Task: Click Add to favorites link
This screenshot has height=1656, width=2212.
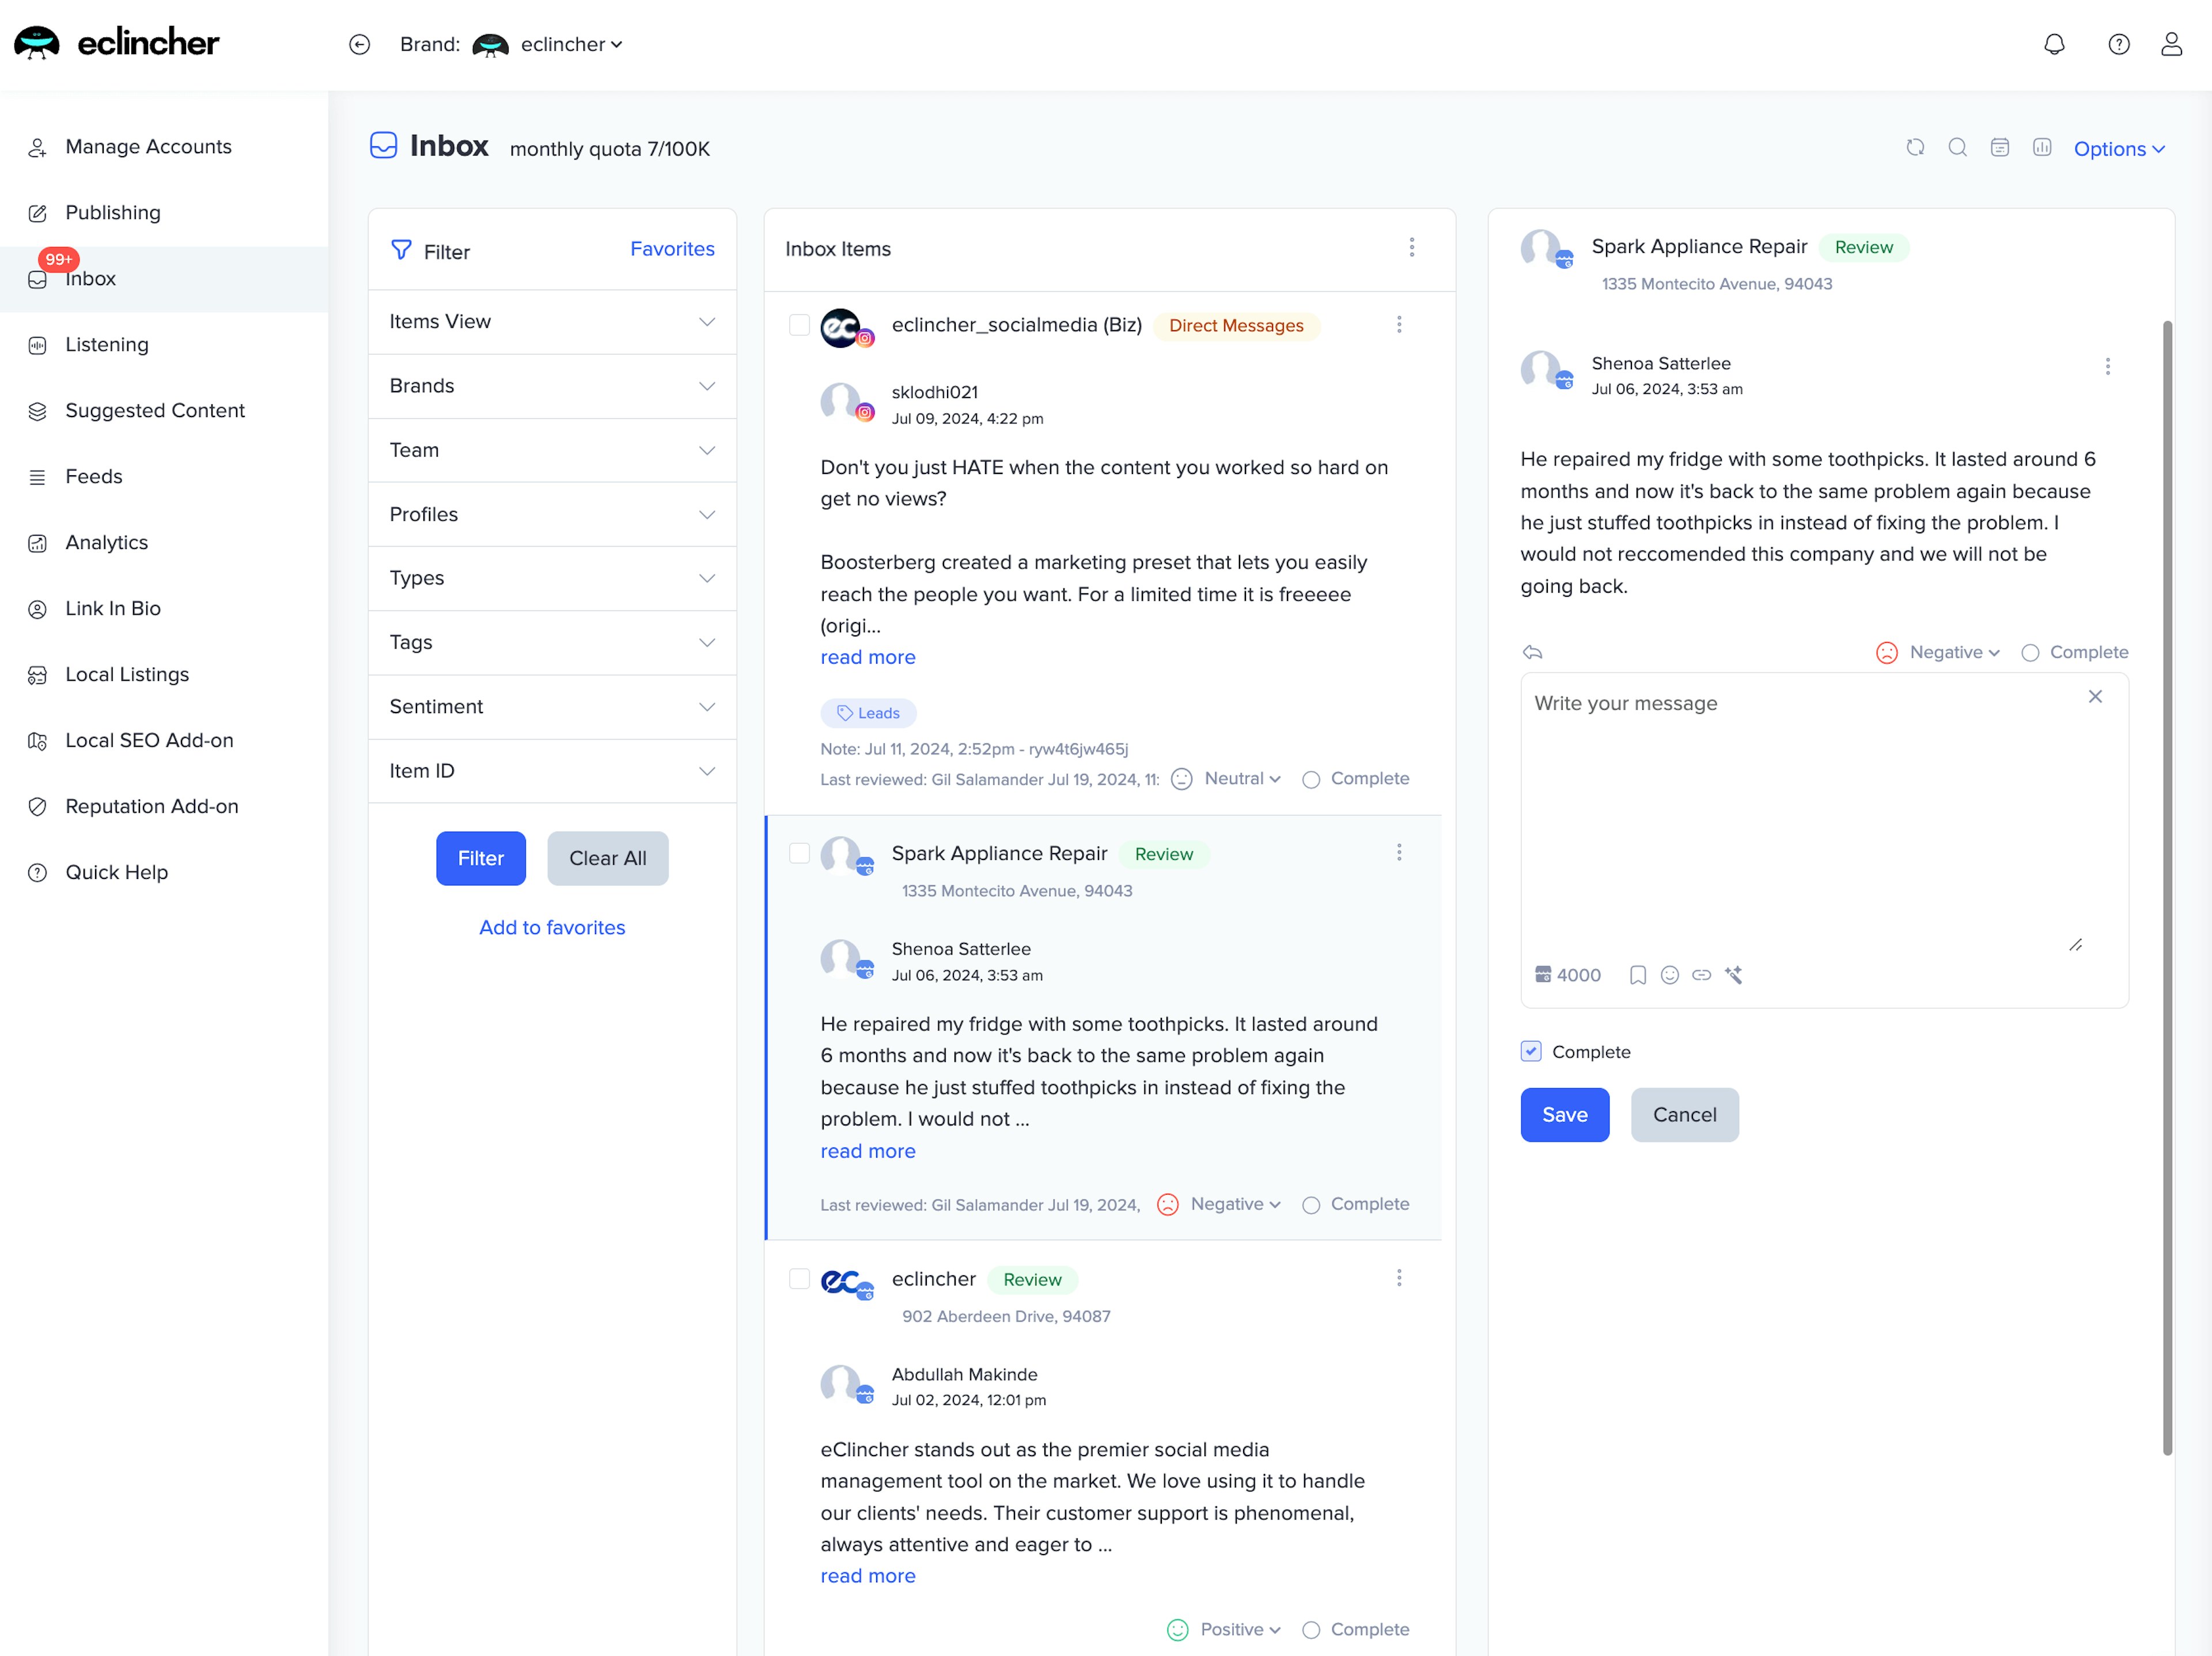Action: click(552, 927)
